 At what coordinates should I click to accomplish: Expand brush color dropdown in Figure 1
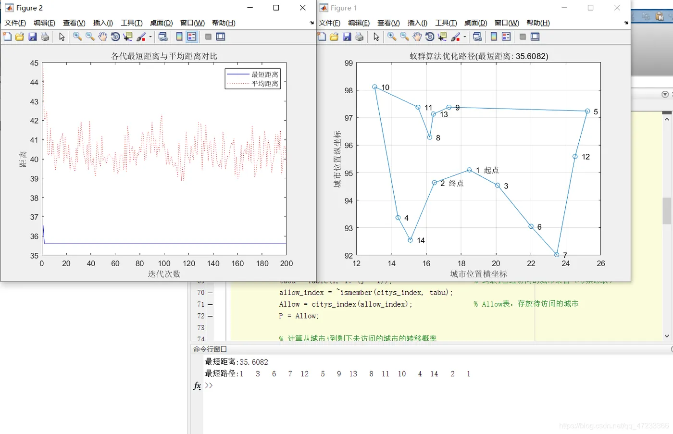pos(465,37)
